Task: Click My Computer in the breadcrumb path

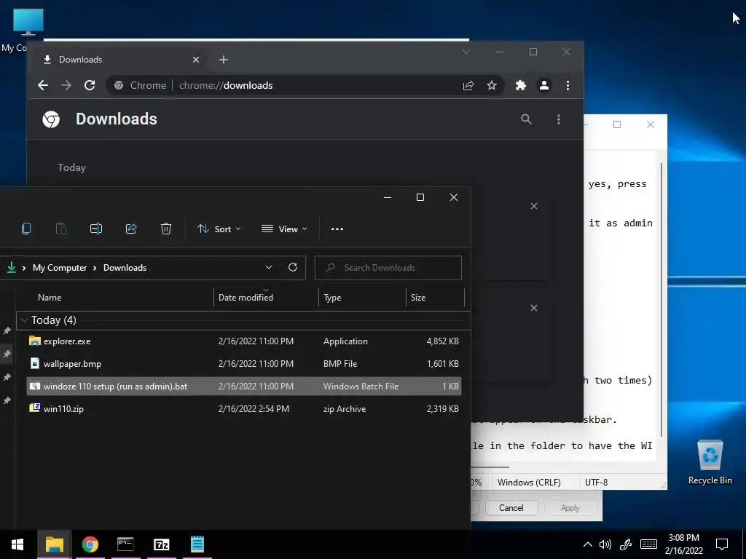Action: (x=60, y=268)
